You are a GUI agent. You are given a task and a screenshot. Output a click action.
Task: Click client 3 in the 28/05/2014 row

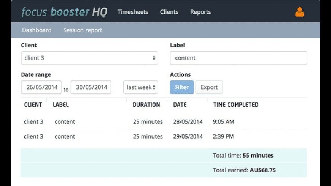[x=33, y=122]
